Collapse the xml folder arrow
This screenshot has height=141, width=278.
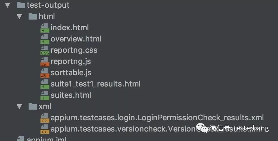coord(19,107)
